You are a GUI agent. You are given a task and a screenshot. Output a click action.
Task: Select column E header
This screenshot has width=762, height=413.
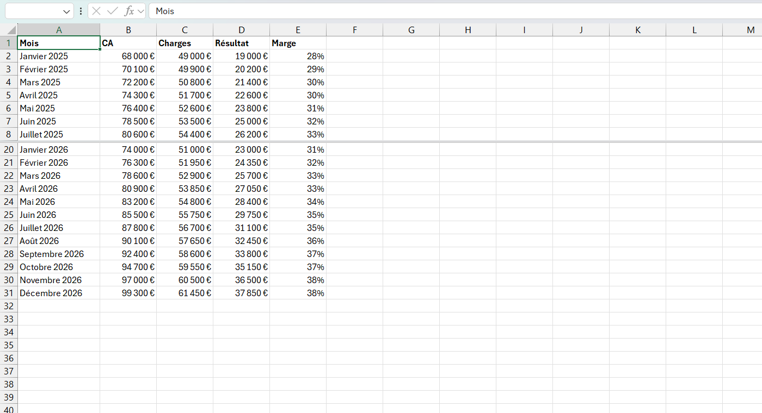[x=298, y=30]
